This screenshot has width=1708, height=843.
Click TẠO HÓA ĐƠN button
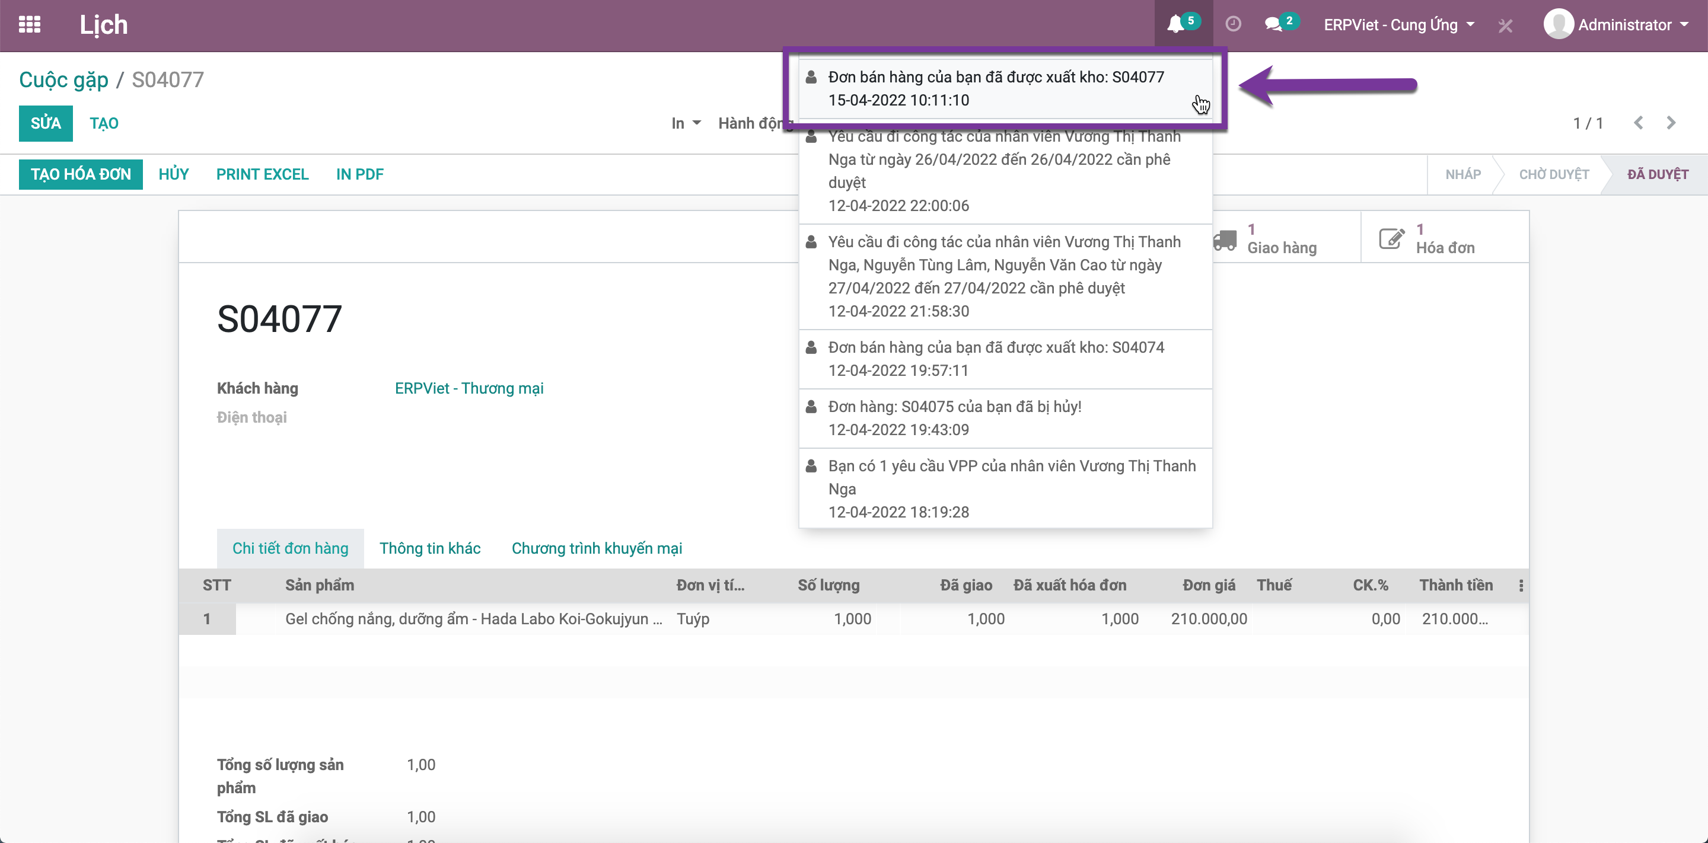click(x=81, y=174)
